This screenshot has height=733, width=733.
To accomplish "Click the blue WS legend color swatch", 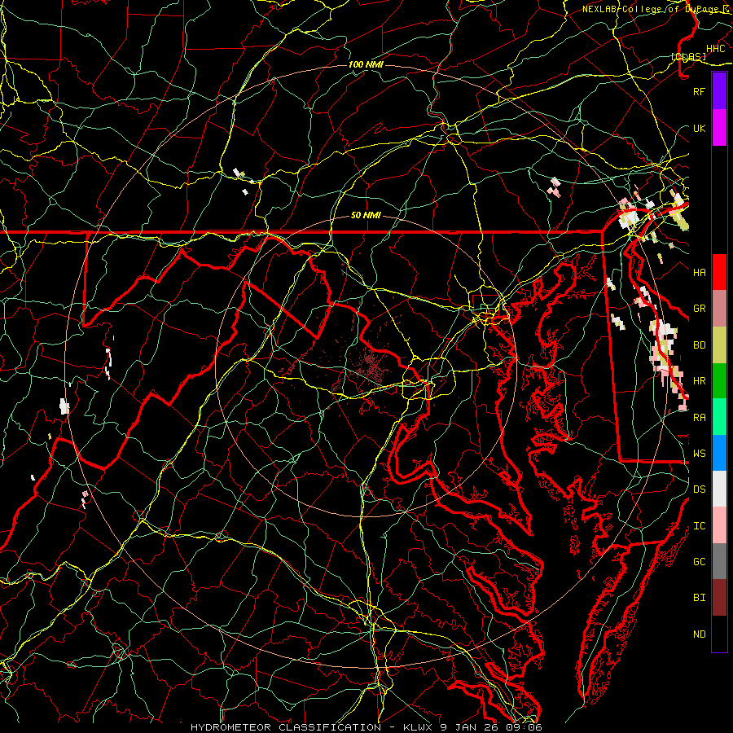I will tap(719, 453).
